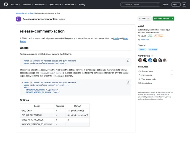Click the Open an issue link
Viewport: 190px width, 142px height.
coord(147,71)
